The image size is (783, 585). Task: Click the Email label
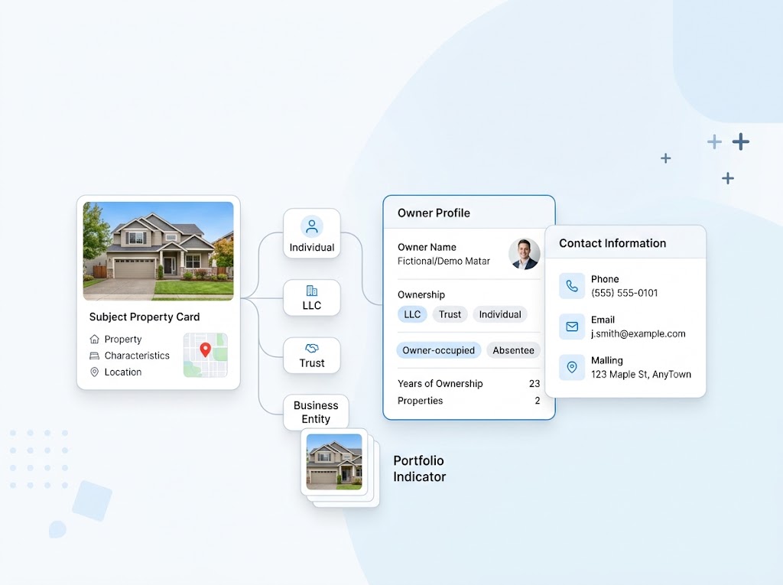coord(603,320)
